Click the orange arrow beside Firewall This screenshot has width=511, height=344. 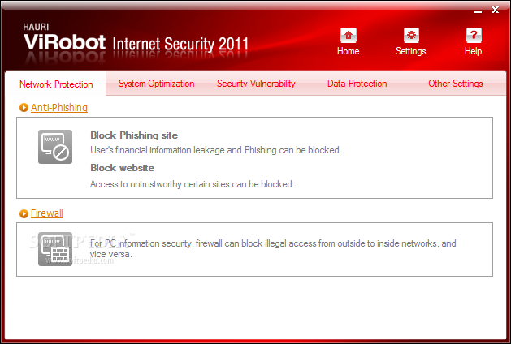click(24, 213)
